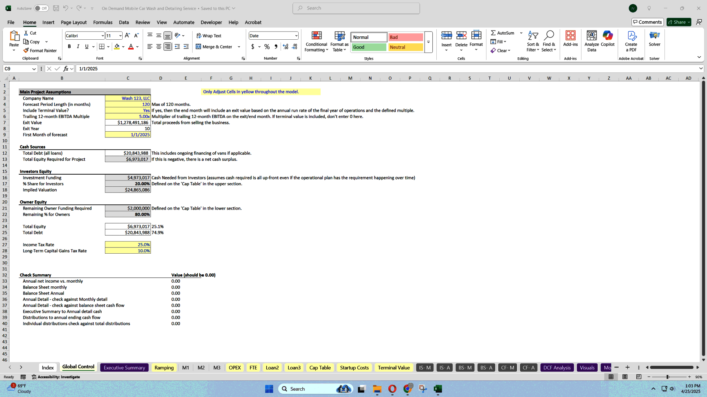Switch to Cap Table sheet tab
The image size is (707, 397).
(320, 368)
